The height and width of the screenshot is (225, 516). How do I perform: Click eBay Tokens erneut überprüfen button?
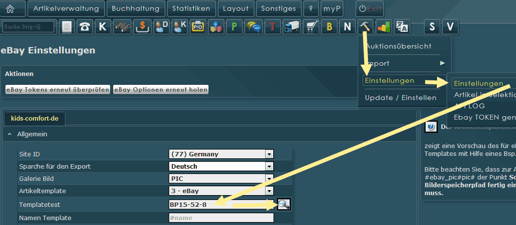click(58, 90)
